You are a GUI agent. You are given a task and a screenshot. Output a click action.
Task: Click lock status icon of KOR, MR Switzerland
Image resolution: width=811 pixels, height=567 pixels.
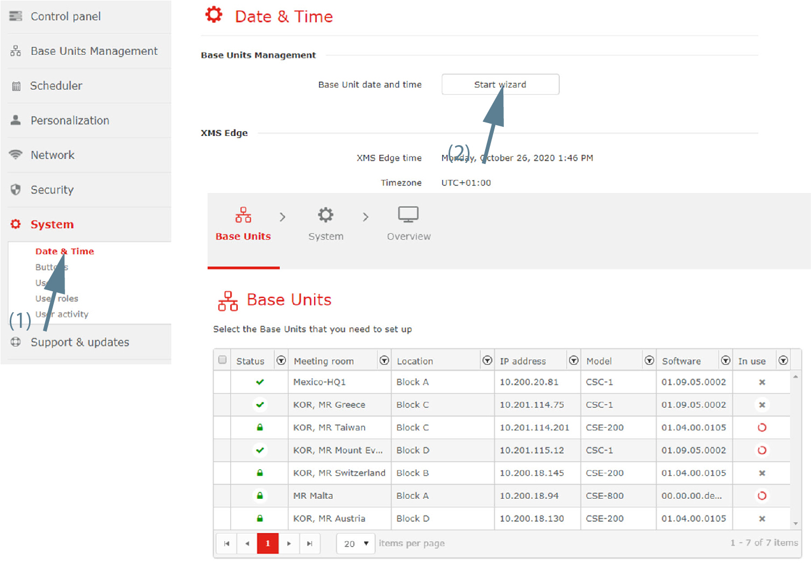click(260, 473)
